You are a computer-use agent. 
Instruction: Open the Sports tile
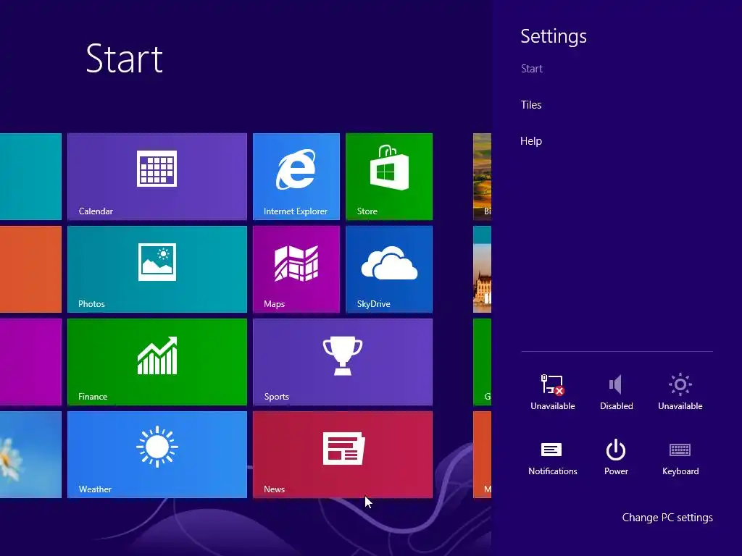343,362
